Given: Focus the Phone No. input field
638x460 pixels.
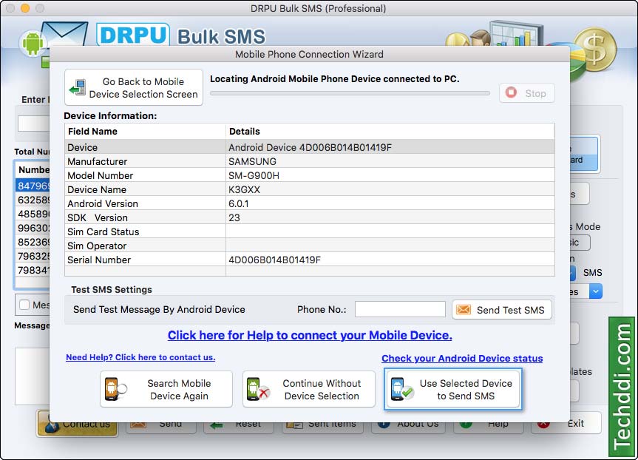Looking at the screenshot, I should [x=400, y=309].
